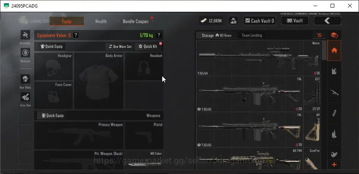This screenshot has height=174, width=359.
Task: Open the Cash Vault button
Action: pyautogui.click(x=259, y=21)
